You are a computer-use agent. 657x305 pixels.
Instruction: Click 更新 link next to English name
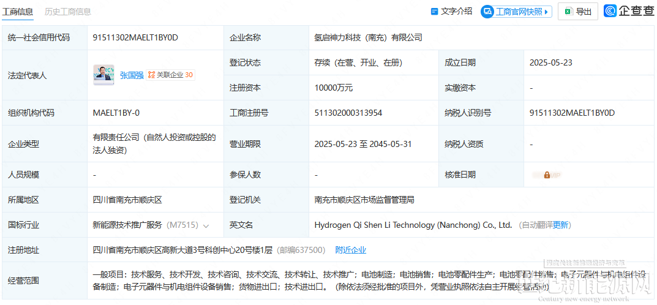[x=560, y=225]
